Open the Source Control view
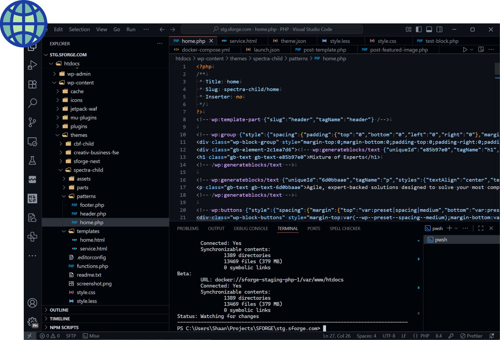Viewport: 500px width, 340px height. (x=32, y=122)
